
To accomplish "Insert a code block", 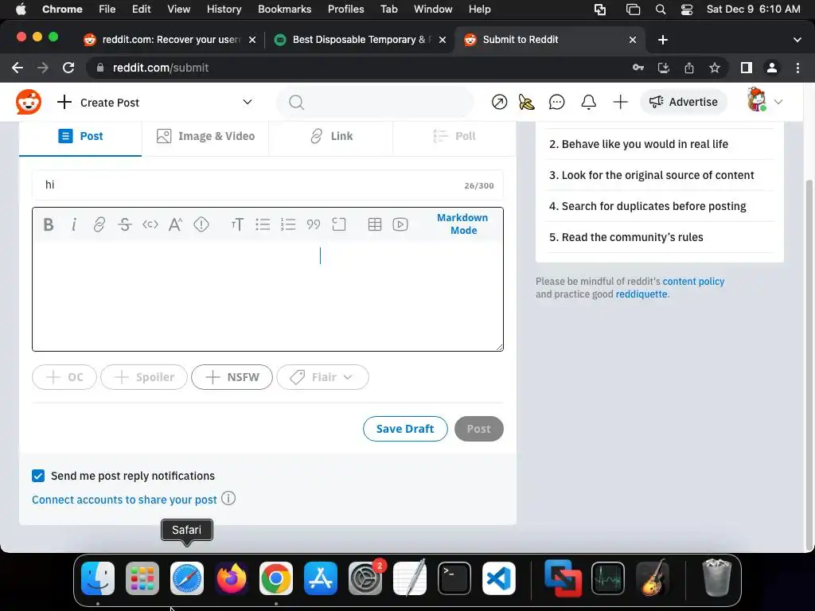I will (x=339, y=224).
